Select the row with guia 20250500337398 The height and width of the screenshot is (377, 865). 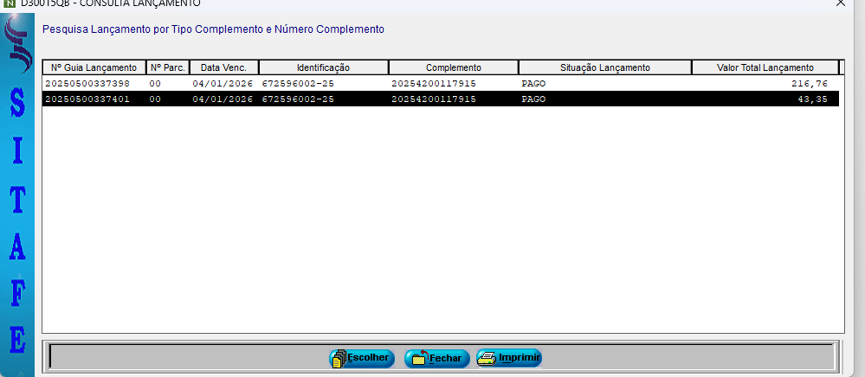tap(87, 84)
